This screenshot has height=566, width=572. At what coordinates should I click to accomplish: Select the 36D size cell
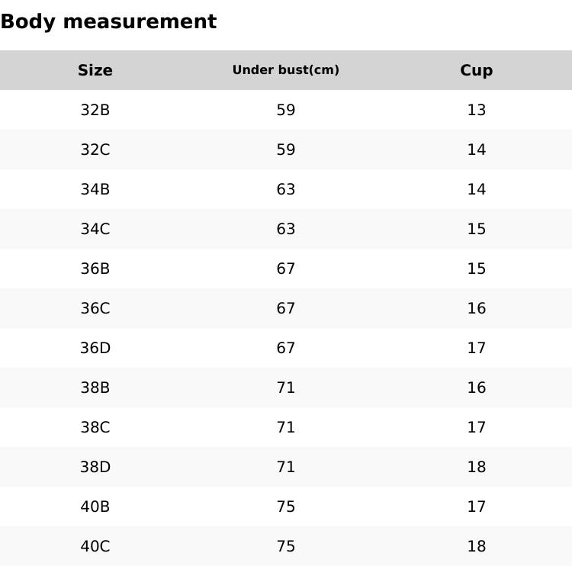pos(95,348)
